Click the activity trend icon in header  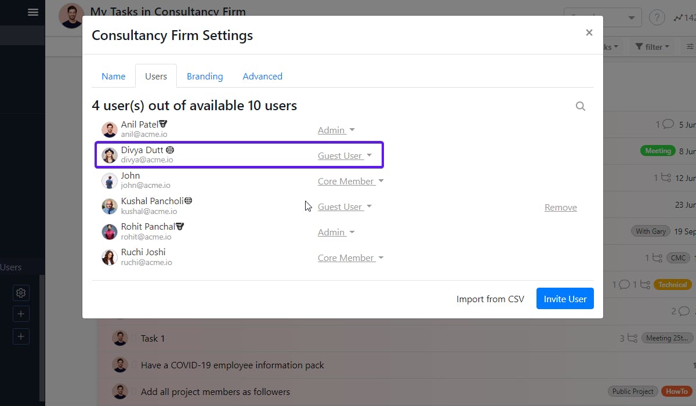(678, 17)
